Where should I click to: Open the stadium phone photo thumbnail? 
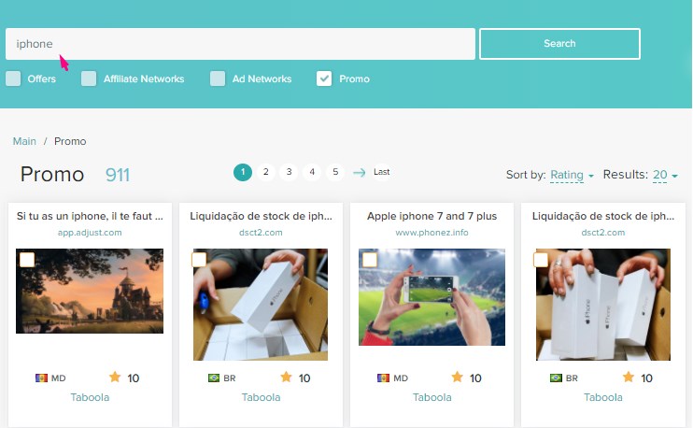431,297
